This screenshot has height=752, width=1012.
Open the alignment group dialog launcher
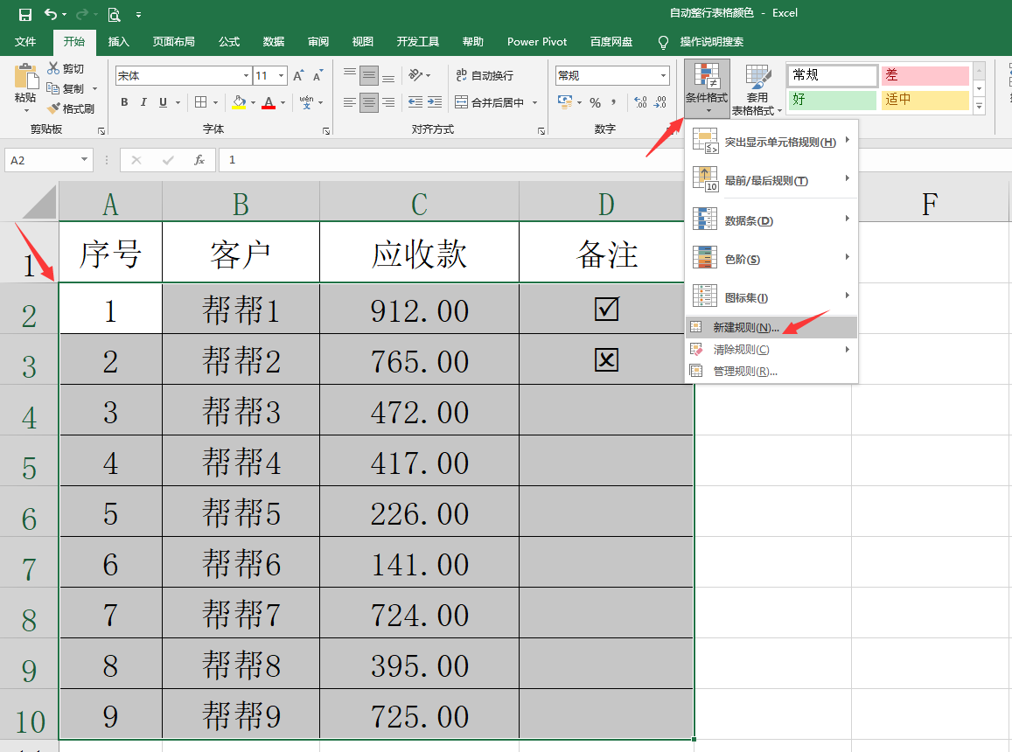click(541, 131)
